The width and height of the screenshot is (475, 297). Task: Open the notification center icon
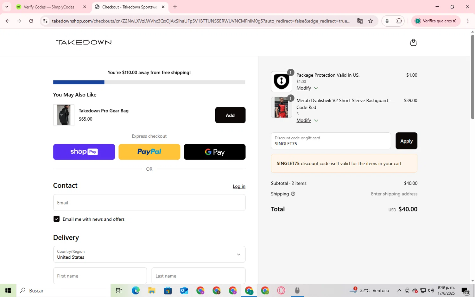coord(465,290)
